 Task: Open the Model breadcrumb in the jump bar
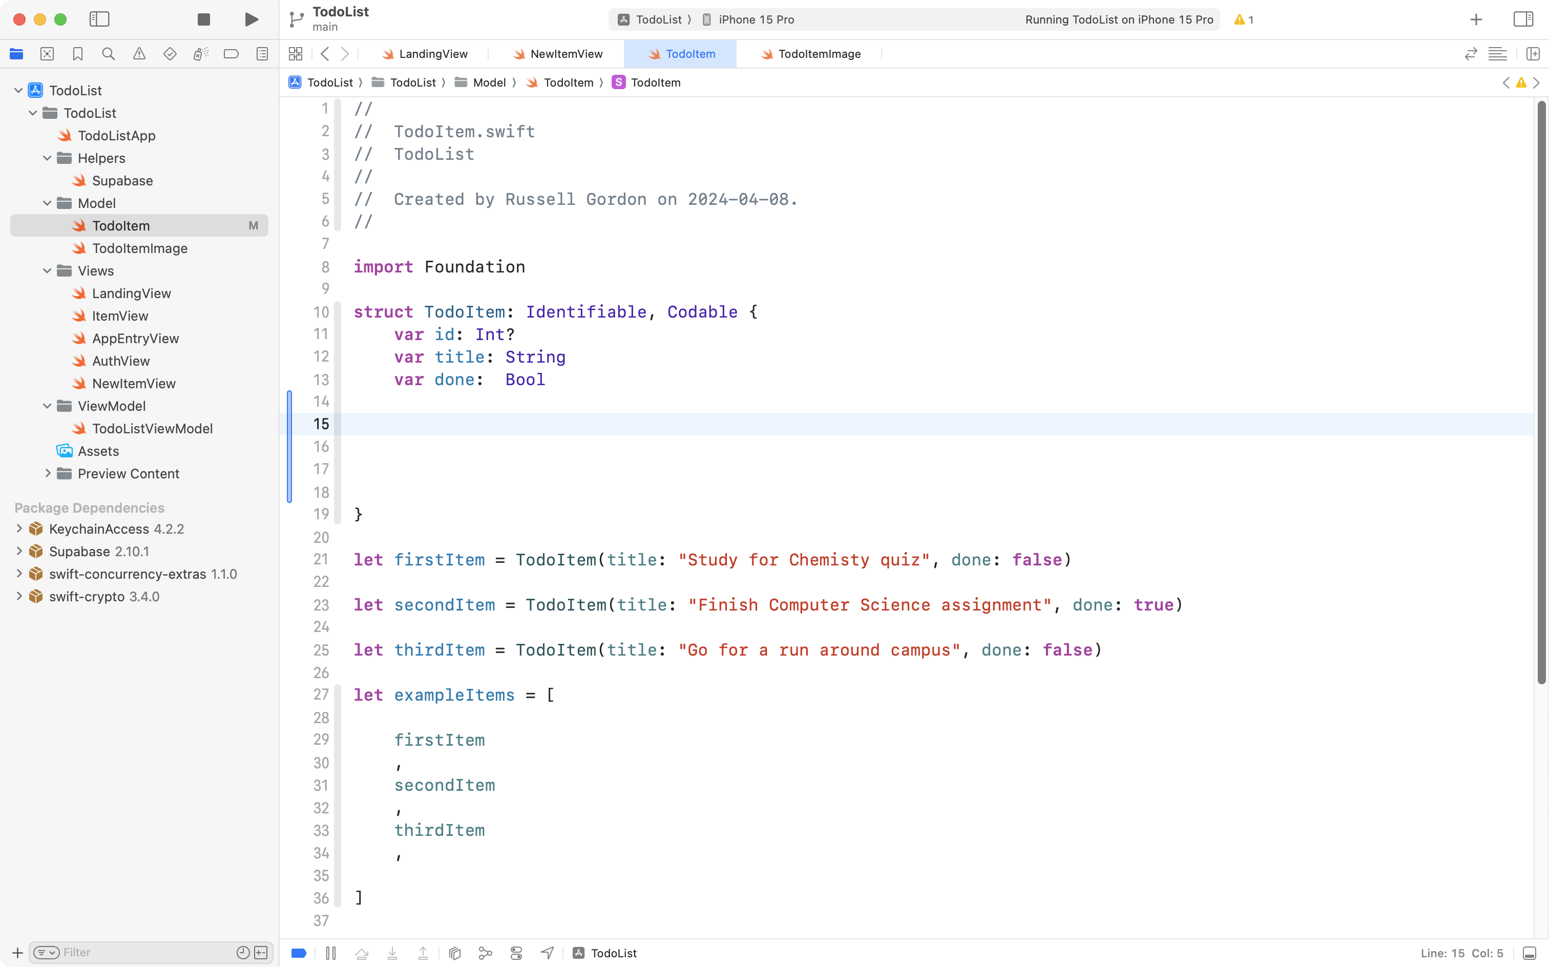pyautogui.click(x=491, y=82)
